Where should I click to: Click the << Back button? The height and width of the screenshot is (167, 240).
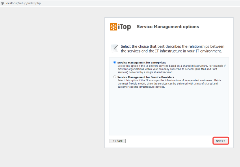[118, 141]
